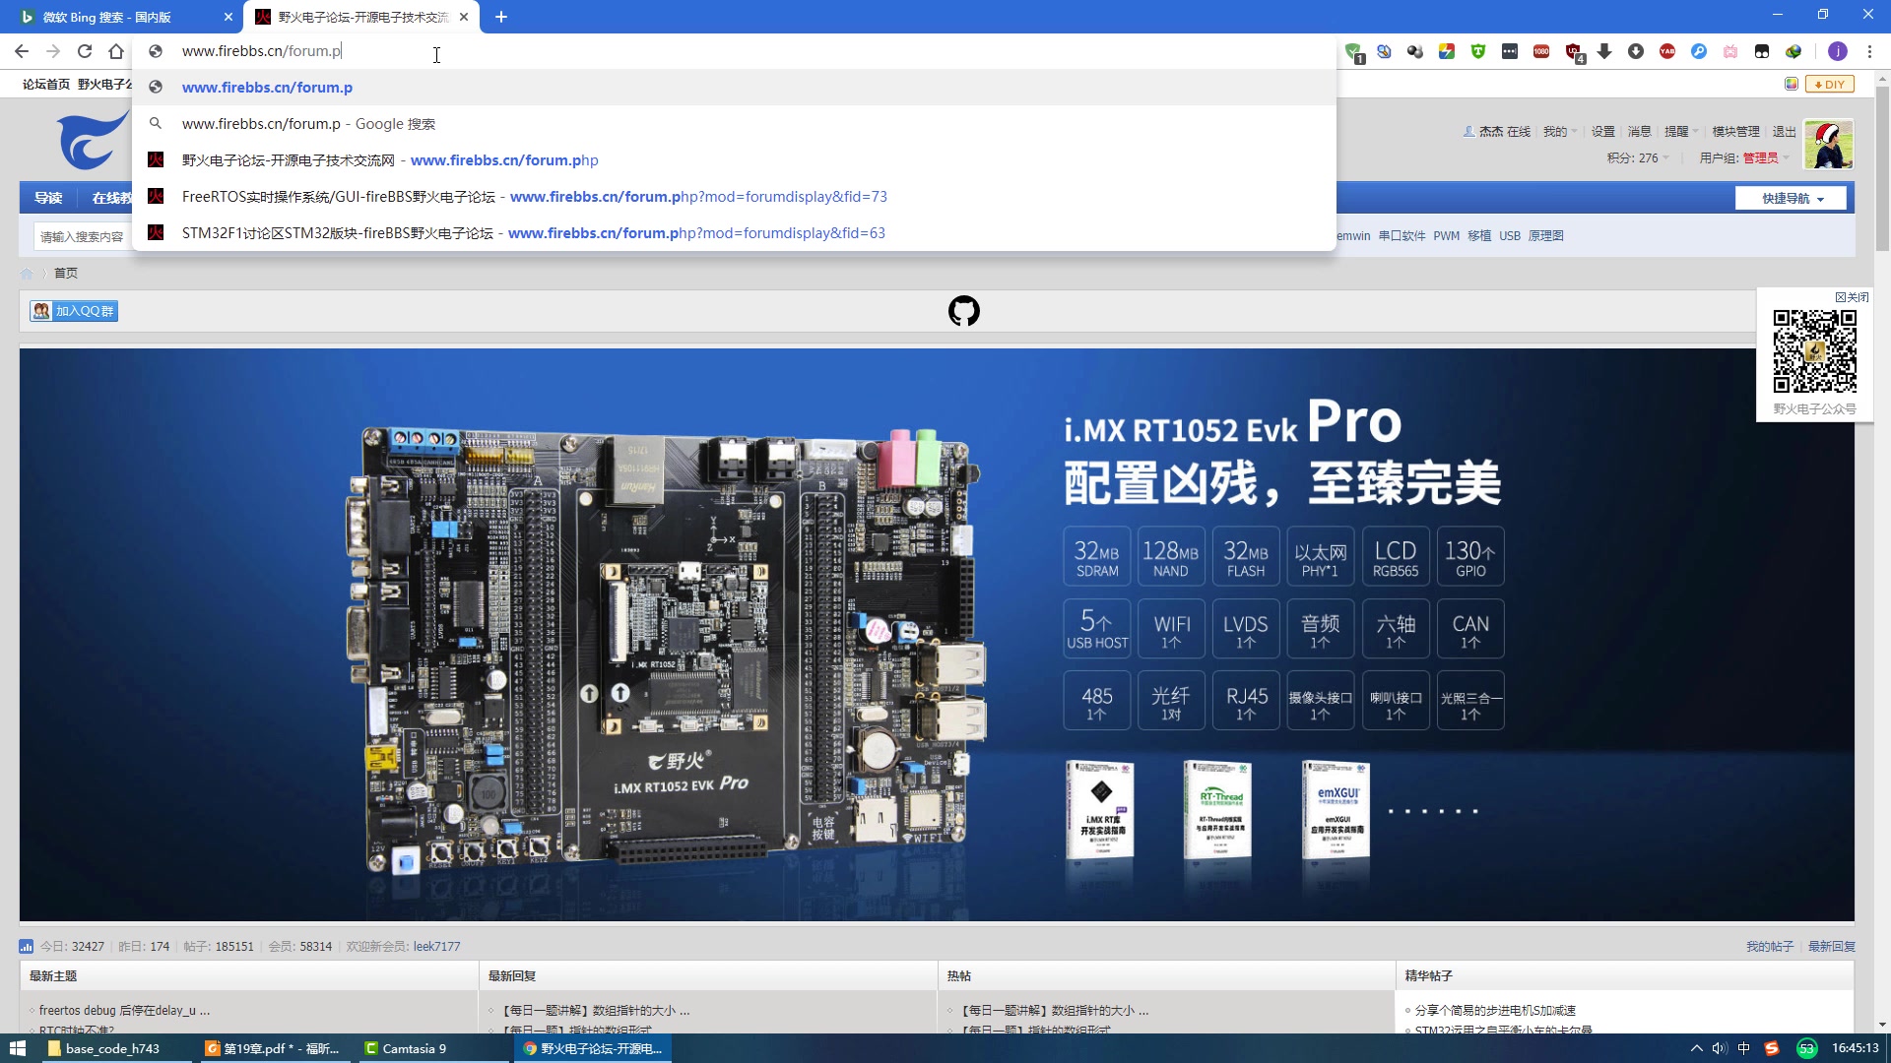Open the 消息 link
The image size is (1891, 1063).
click(1640, 132)
